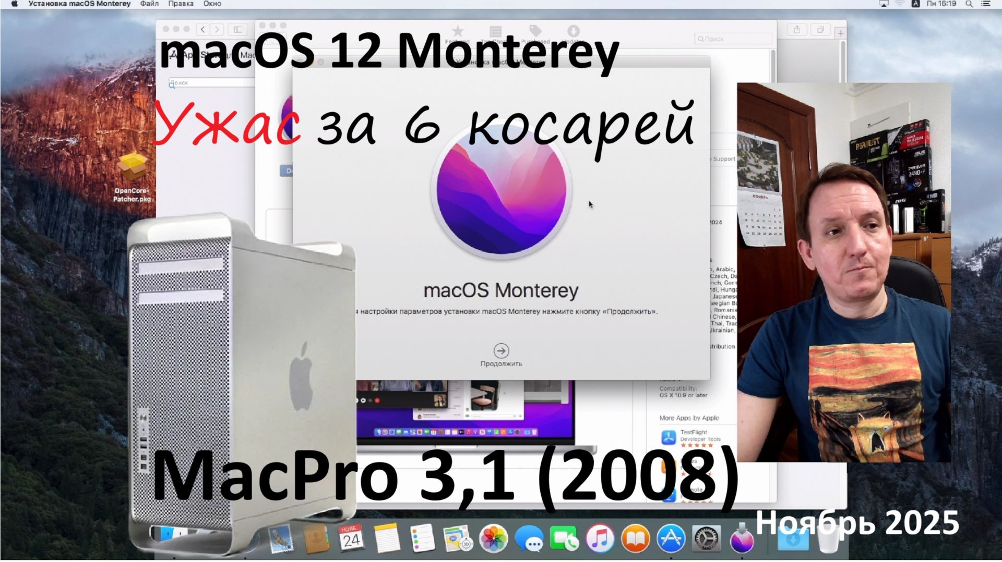Open the Photos app in the Dock

[493, 539]
